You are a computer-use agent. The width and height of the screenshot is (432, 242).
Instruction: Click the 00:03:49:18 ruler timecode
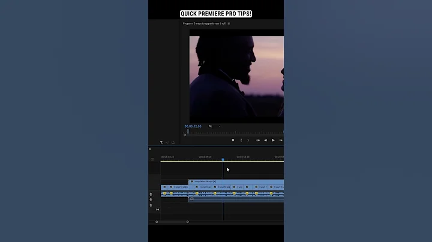[205, 157]
